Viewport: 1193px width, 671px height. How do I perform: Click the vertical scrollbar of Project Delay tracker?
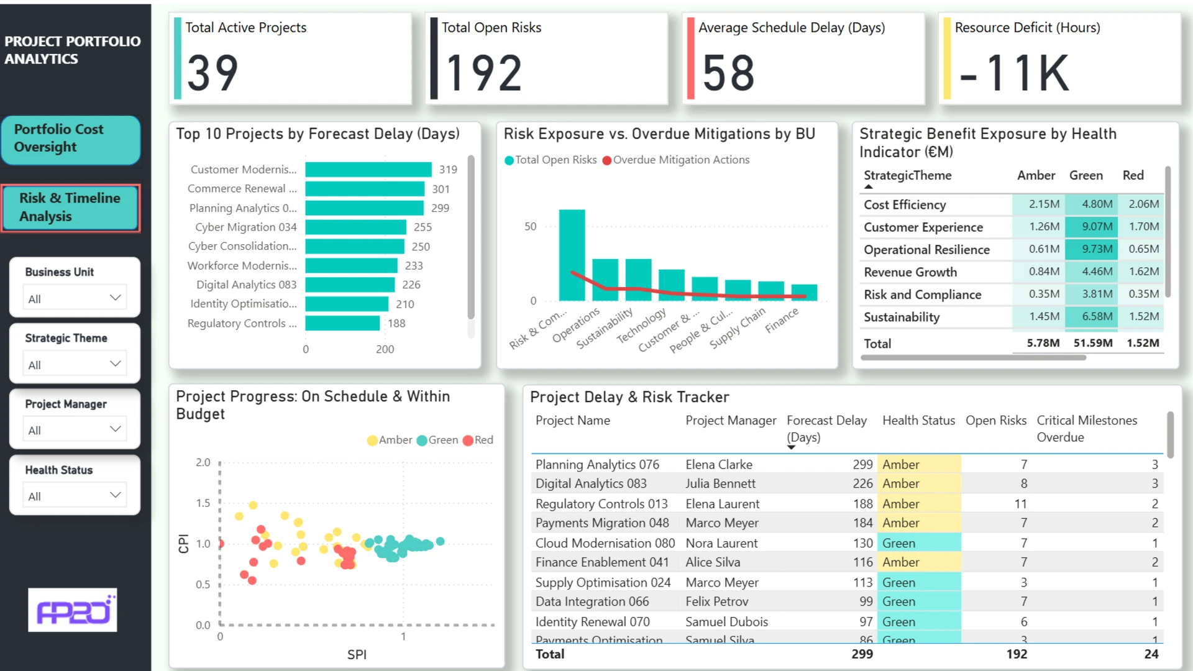point(1170,435)
